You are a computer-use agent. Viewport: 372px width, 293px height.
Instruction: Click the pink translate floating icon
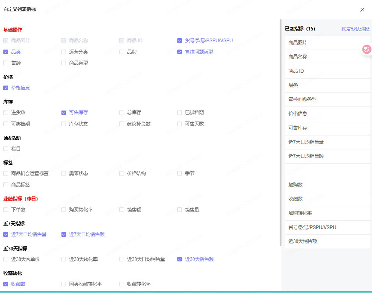(366, 50)
